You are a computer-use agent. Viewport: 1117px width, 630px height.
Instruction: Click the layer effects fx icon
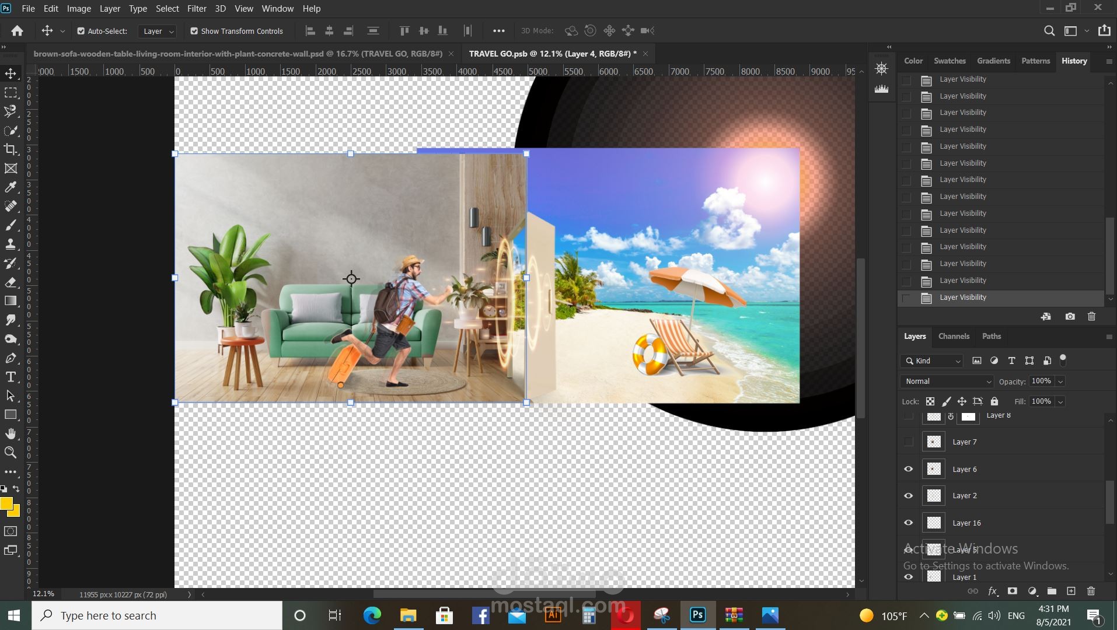pyautogui.click(x=992, y=591)
